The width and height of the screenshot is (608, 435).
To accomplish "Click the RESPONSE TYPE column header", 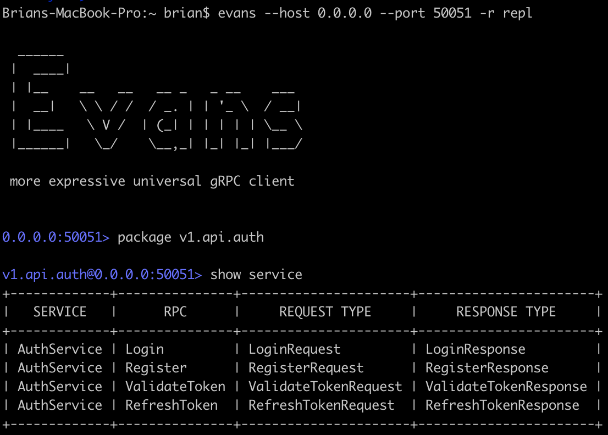I will click(506, 312).
